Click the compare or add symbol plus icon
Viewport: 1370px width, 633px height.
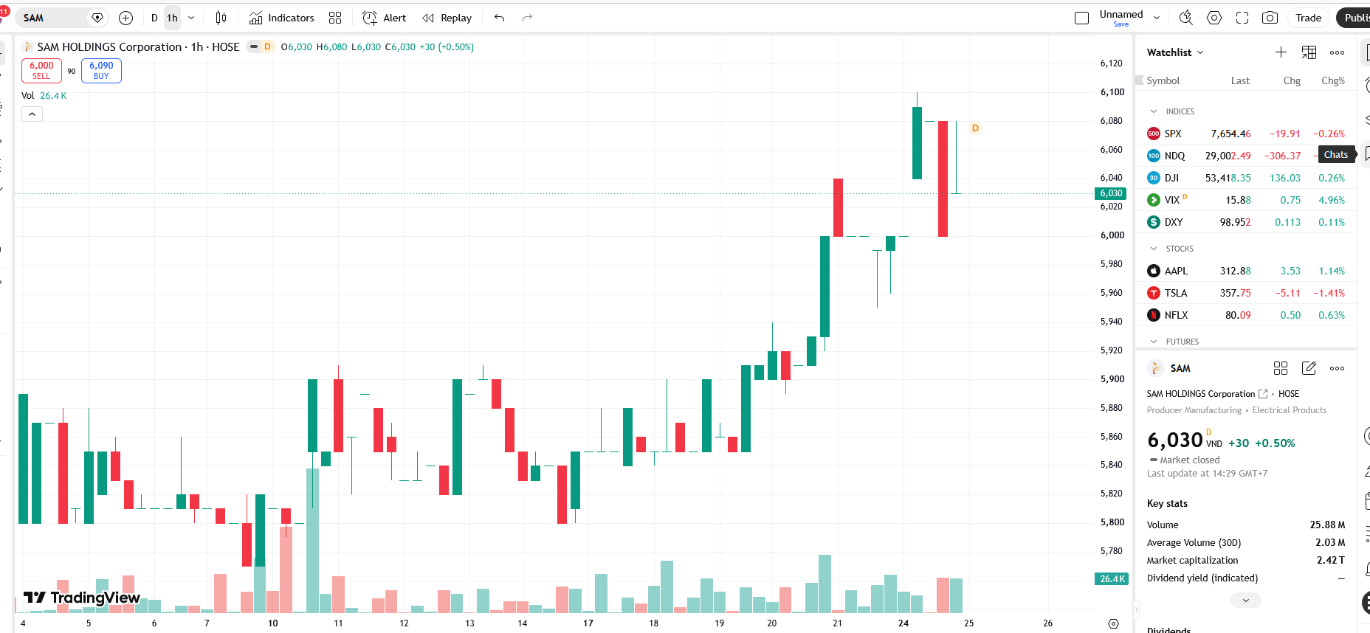click(126, 18)
